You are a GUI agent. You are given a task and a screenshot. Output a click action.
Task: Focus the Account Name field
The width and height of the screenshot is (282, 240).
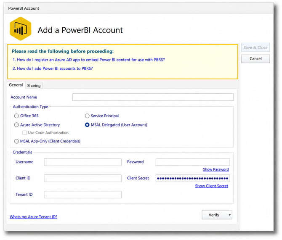click(x=153, y=97)
